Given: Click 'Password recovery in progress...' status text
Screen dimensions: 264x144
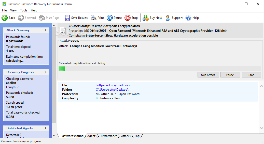Looking at the screenshot, I should coord(22,141).
